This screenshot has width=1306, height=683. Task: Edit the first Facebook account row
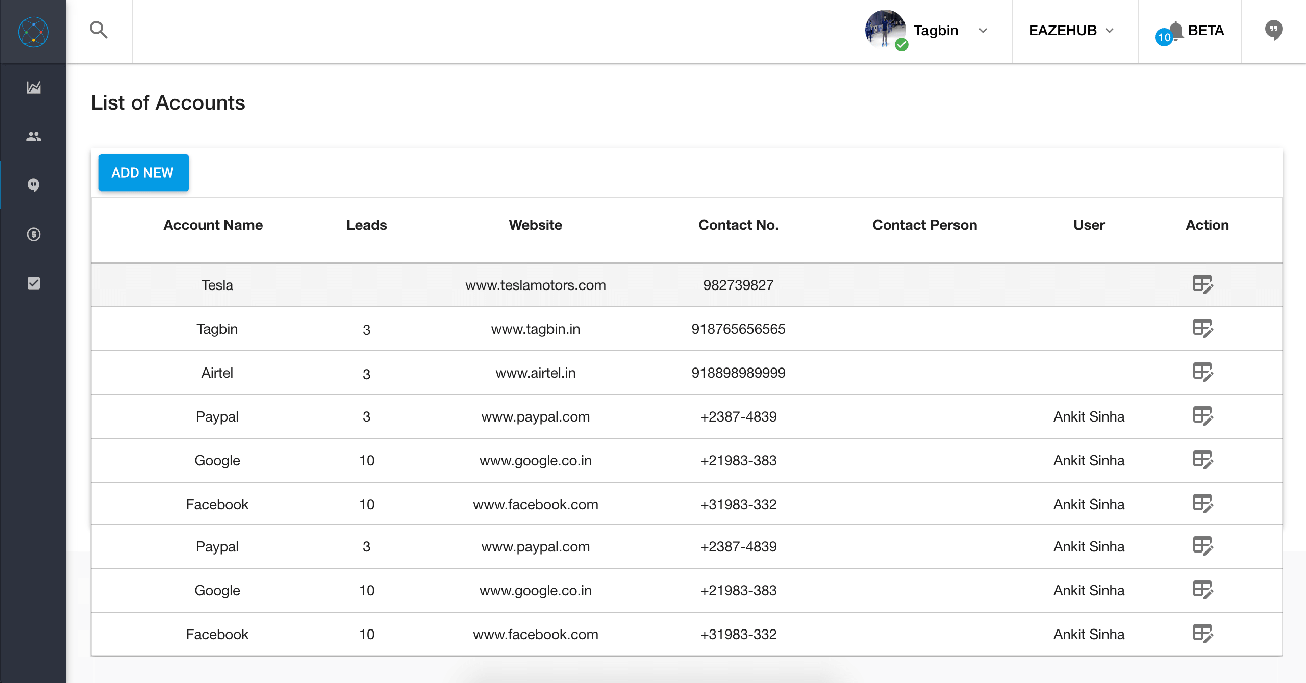pyautogui.click(x=1203, y=504)
